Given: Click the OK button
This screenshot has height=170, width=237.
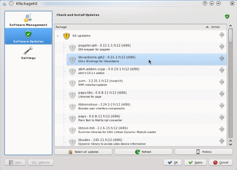Looking at the screenshot, I should coord(173,163).
